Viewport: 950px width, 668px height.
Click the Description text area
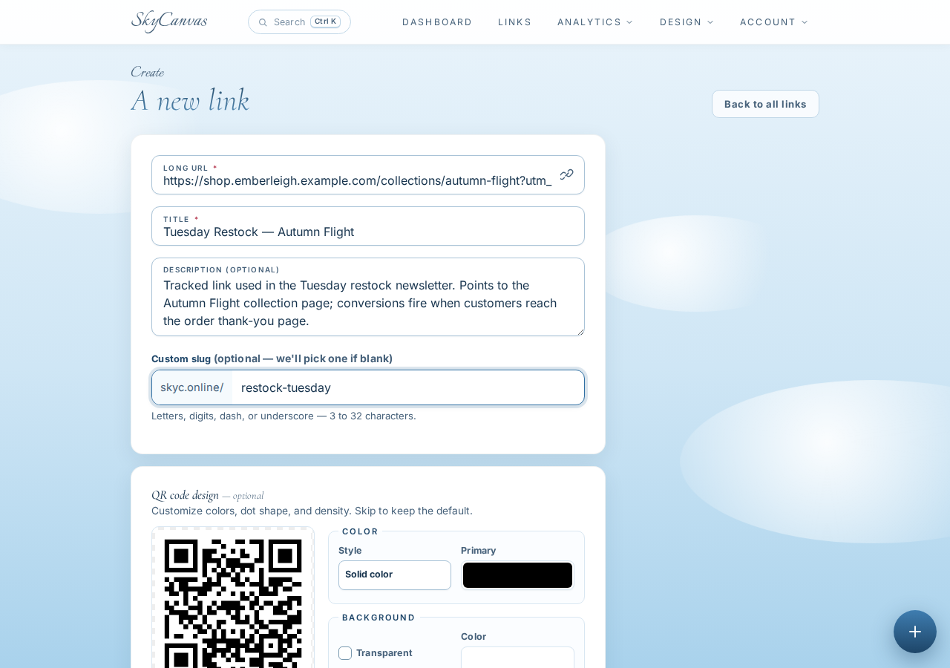click(x=368, y=297)
